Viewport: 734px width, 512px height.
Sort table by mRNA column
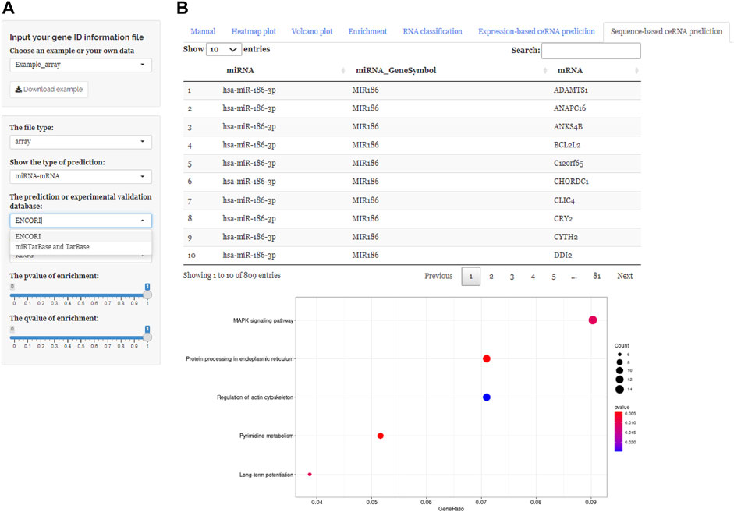595,71
